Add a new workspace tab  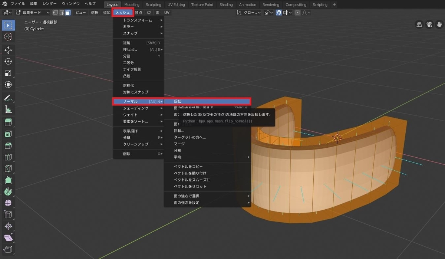coord(334,4)
